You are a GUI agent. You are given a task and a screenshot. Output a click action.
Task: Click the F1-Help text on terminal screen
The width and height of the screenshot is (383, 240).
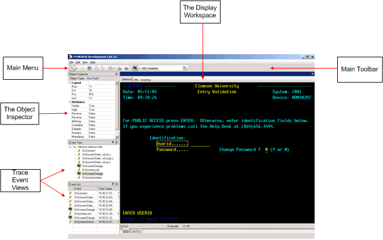click(148, 219)
